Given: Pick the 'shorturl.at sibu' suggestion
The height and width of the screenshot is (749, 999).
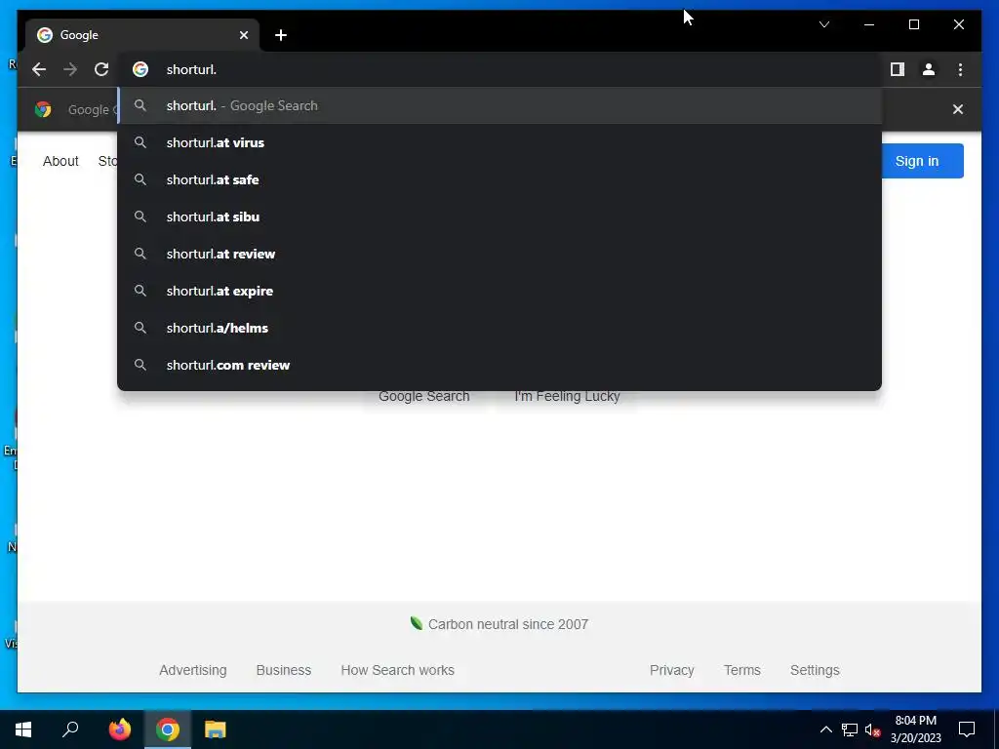Looking at the screenshot, I should tap(499, 217).
